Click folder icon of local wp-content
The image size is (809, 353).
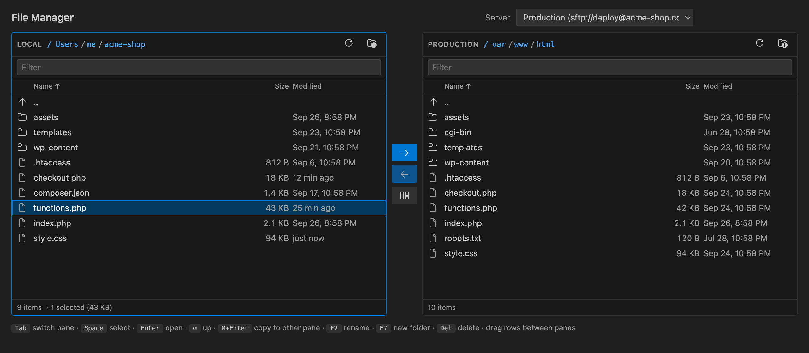pyautogui.click(x=22, y=148)
